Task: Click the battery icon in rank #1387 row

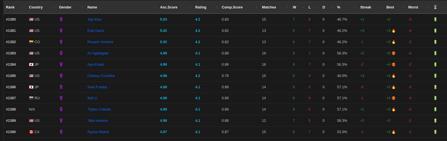Action: click(x=435, y=98)
